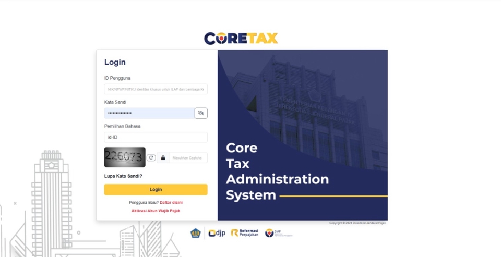This screenshot has height=257, width=501.
Task: Click the CORETAX logo at top
Action: click(241, 38)
